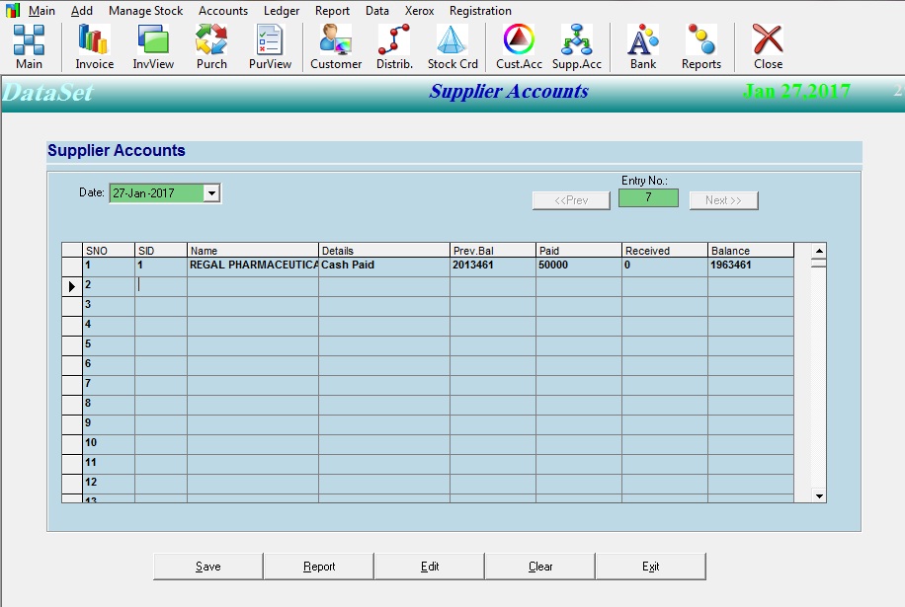Click the Exit button
This screenshot has height=607, width=905.
point(650,567)
